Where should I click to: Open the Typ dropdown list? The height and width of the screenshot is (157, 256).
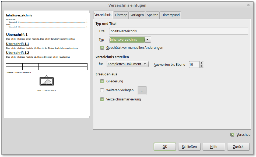pos(148,40)
